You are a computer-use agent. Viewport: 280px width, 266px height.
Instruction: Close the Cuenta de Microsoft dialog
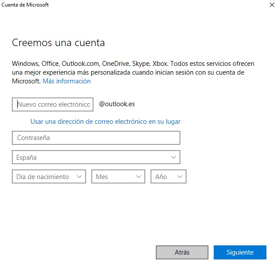272,5
